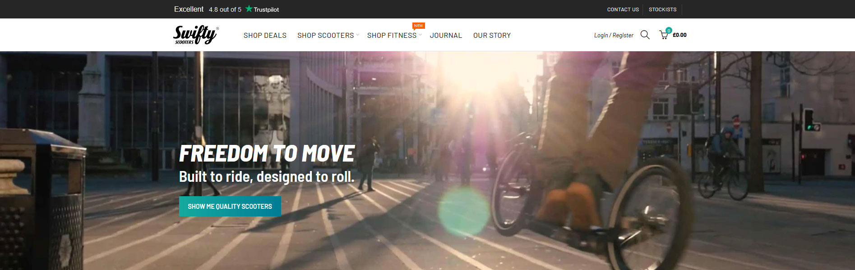Open the Shop Scooters menu
855x270 pixels.
[325, 35]
